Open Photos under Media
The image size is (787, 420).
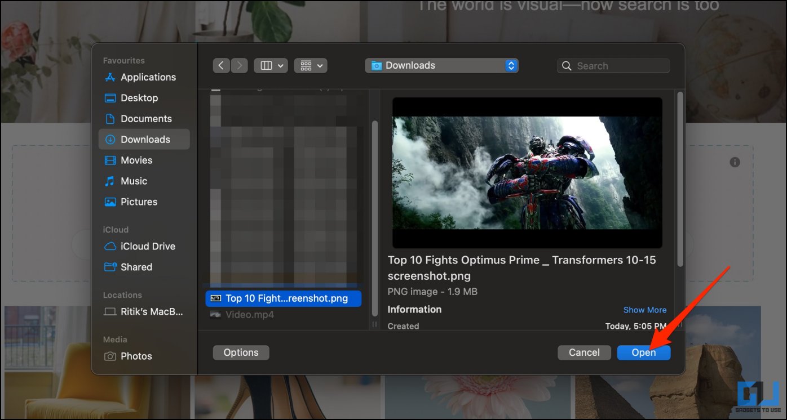144,356
